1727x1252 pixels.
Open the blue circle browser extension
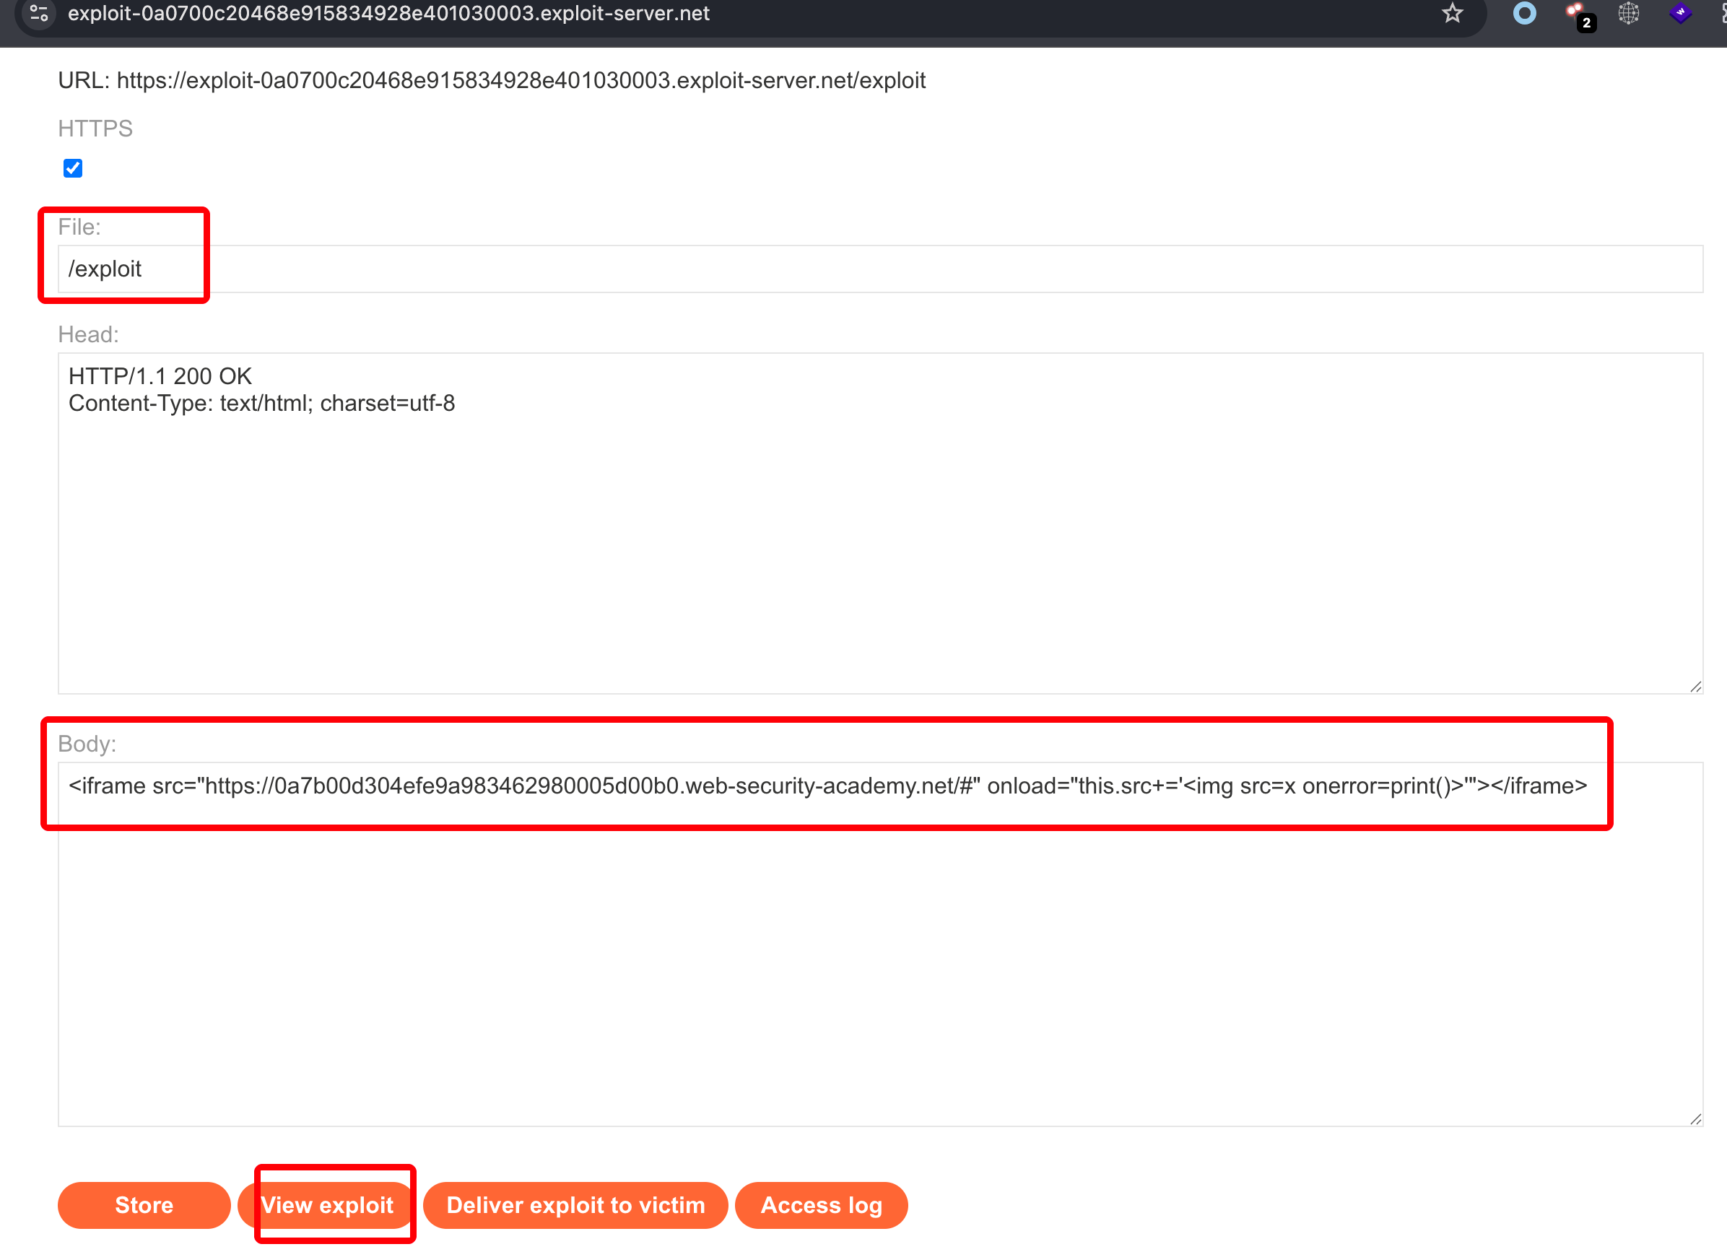click(x=1524, y=13)
